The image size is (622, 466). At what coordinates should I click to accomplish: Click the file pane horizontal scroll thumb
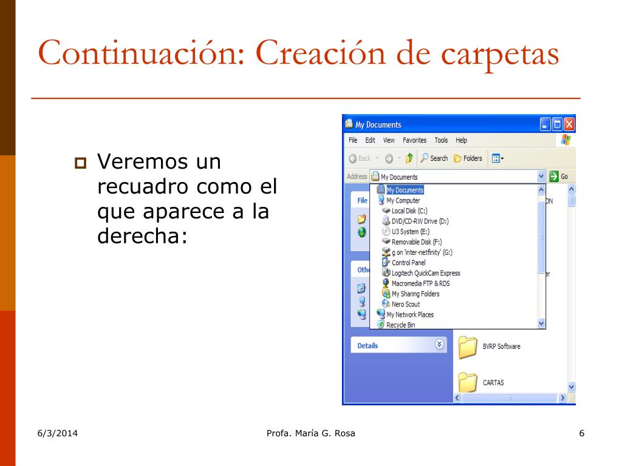510,398
